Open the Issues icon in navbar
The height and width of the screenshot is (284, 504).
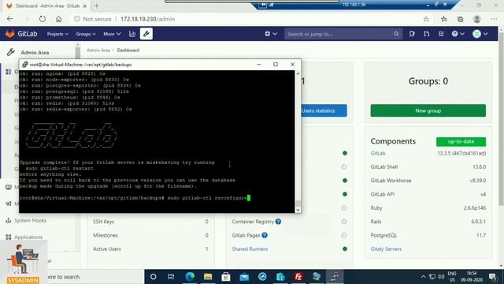pyautogui.click(x=412, y=34)
